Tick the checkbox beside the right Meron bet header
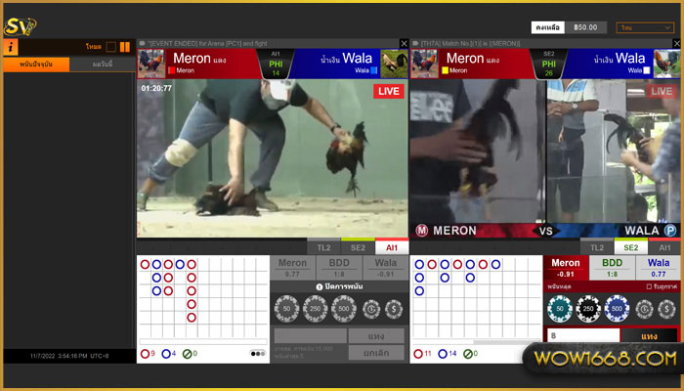Screen dimensions: 684x391 tap(649, 286)
